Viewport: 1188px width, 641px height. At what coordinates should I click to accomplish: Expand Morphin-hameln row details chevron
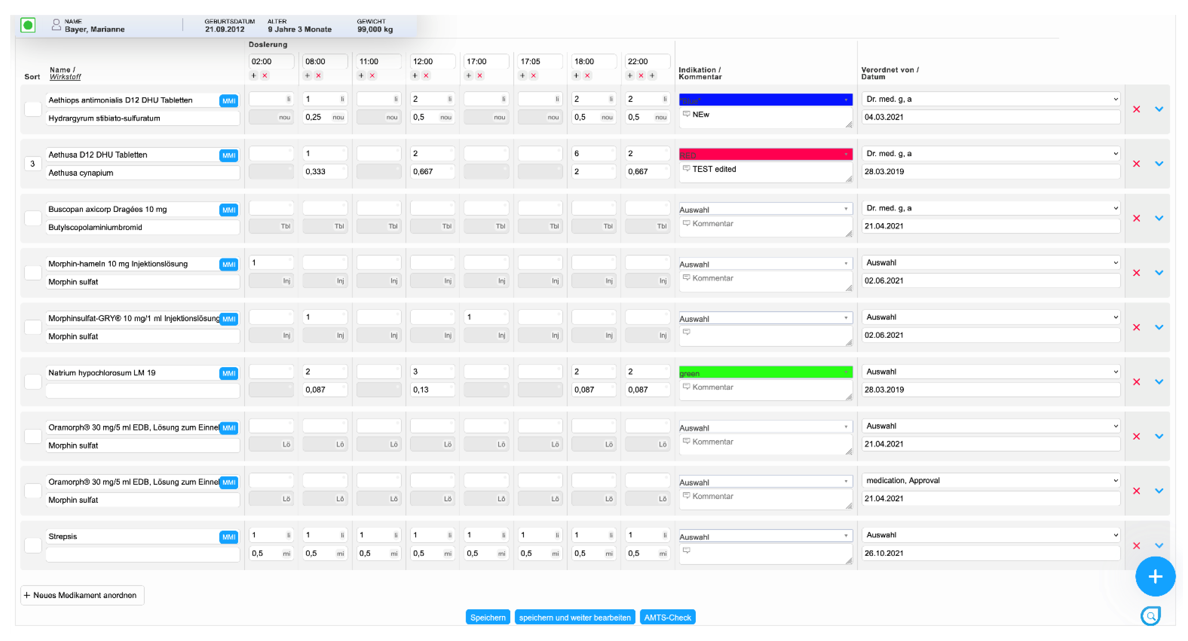coord(1158,272)
